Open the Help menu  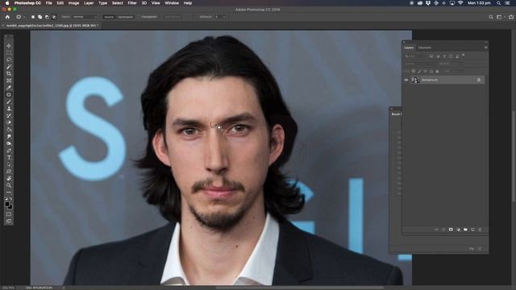pyautogui.click(x=188, y=3)
